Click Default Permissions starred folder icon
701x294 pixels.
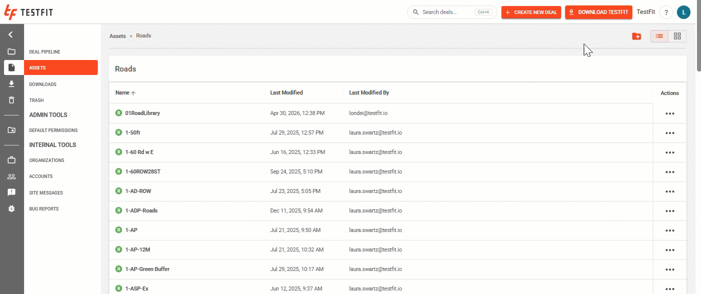[x=12, y=130]
